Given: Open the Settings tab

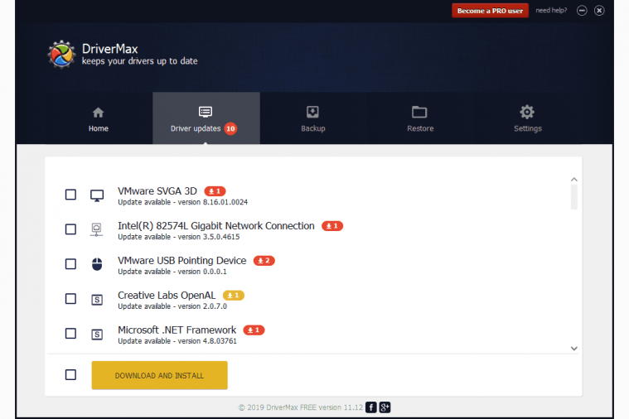Looking at the screenshot, I should [528, 118].
